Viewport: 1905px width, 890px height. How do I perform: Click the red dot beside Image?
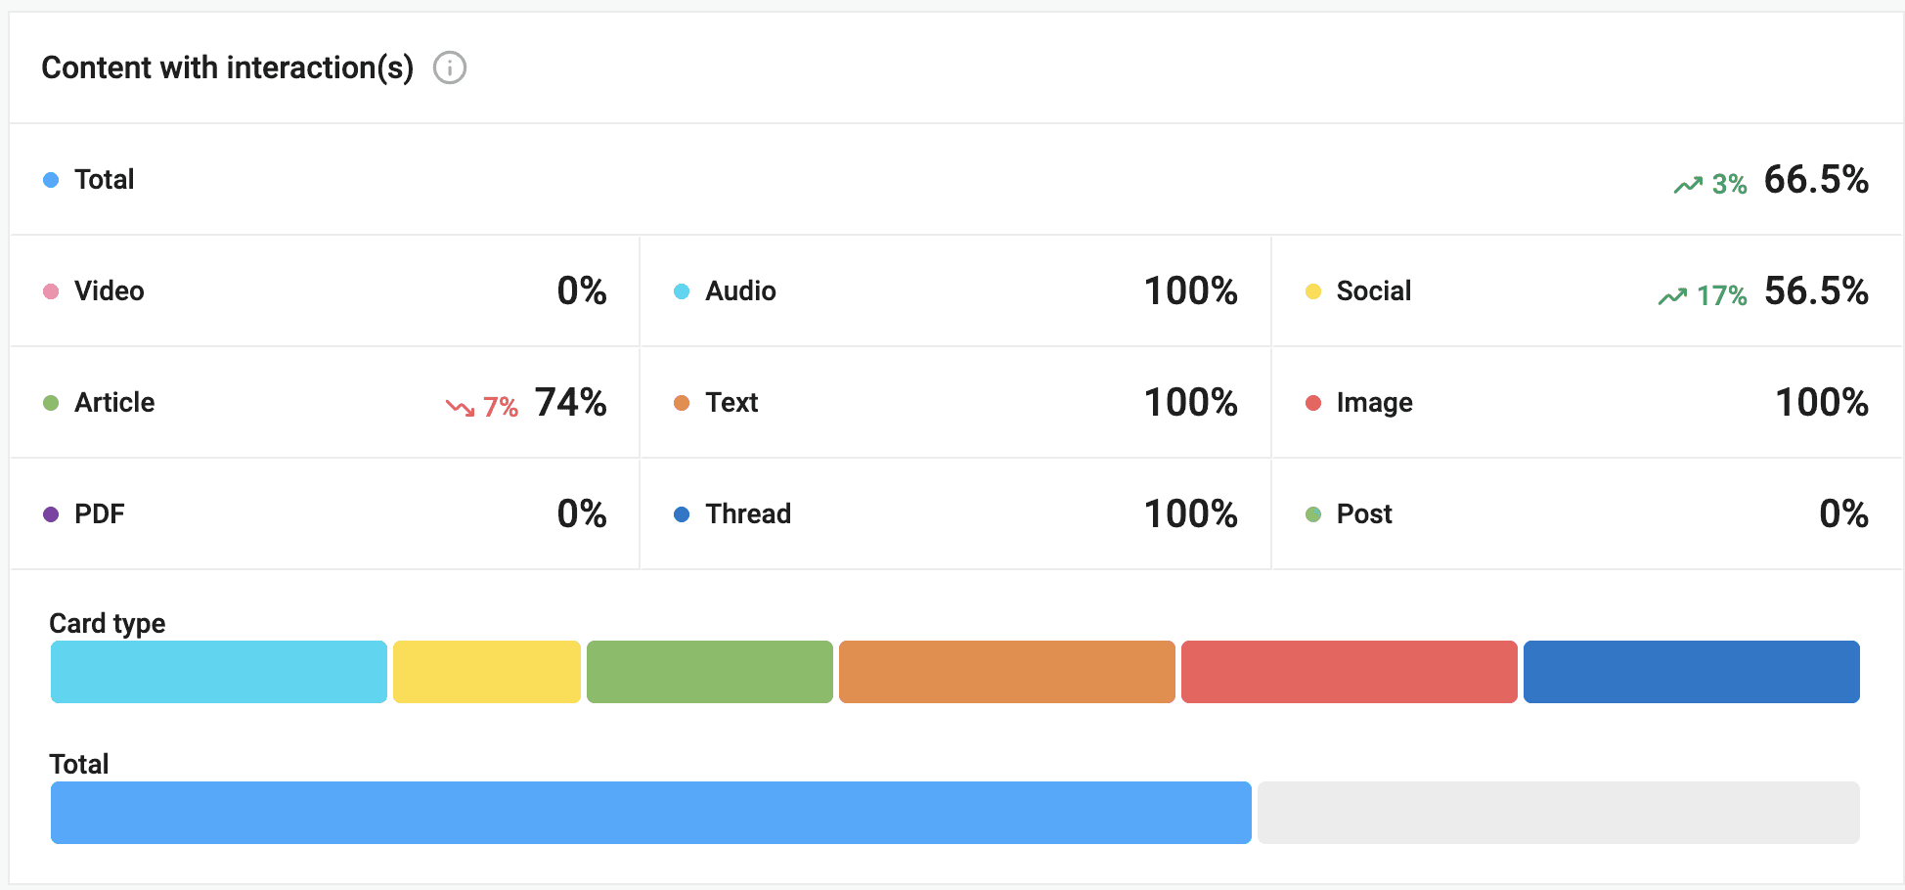click(x=1313, y=403)
